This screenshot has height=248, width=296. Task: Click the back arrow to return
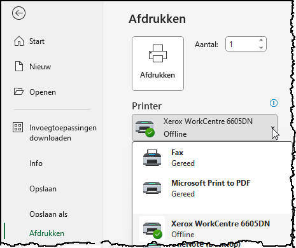coord(18,13)
